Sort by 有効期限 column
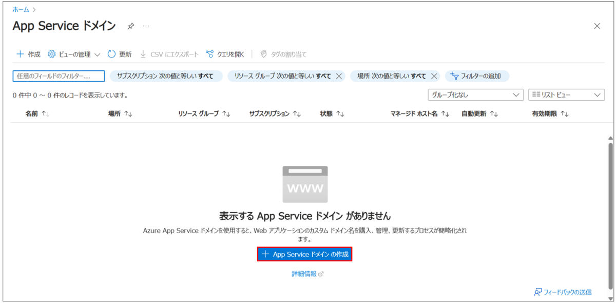616x303 pixels. (x=550, y=114)
